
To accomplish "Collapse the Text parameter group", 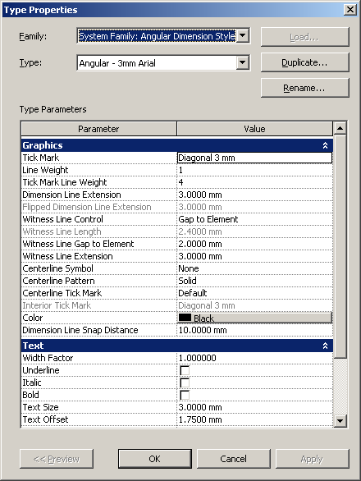I will coord(325,346).
